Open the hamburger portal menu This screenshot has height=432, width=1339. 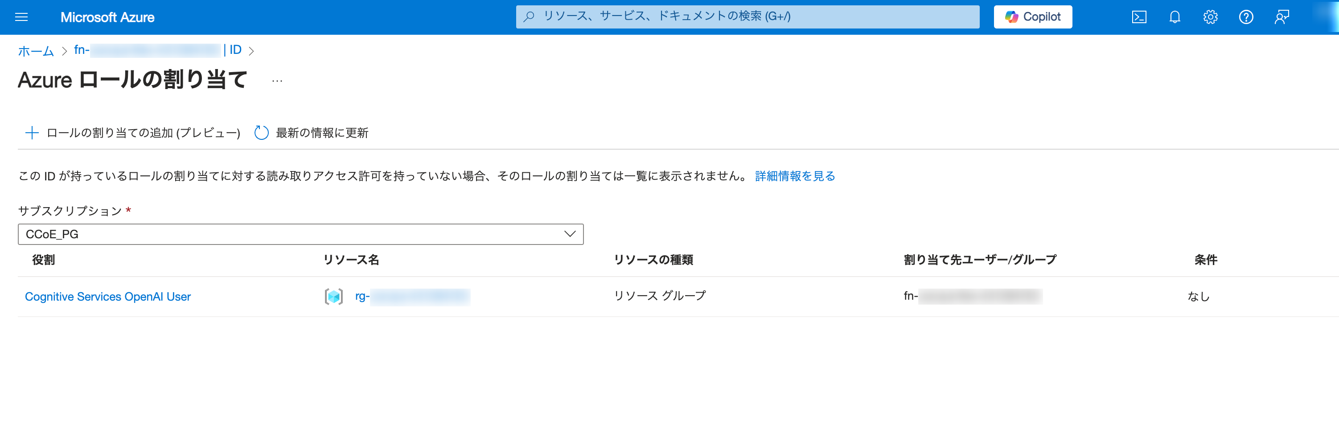click(x=21, y=17)
